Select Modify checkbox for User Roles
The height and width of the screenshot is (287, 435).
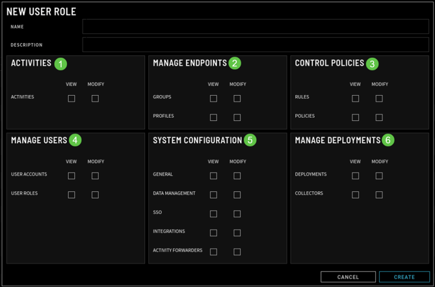point(95,195)
